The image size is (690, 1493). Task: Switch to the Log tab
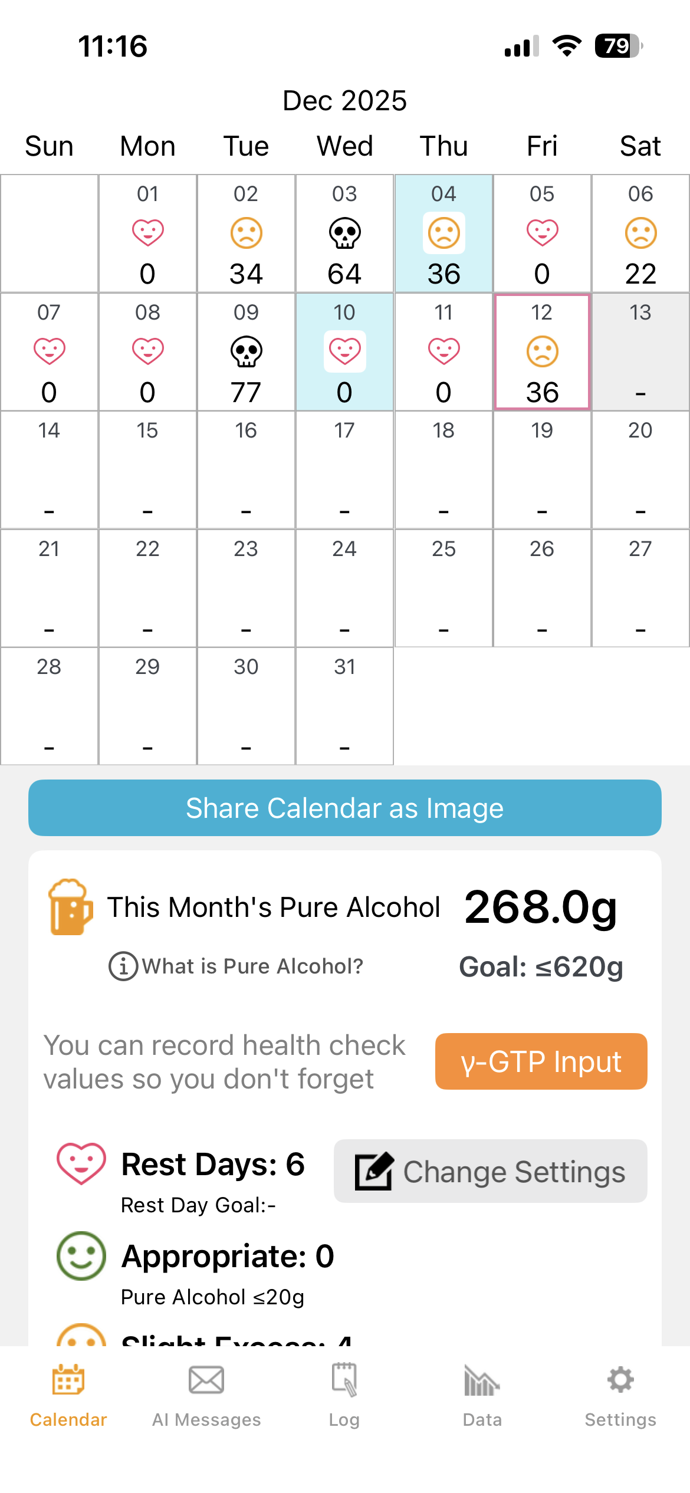tap(344, 1394)
